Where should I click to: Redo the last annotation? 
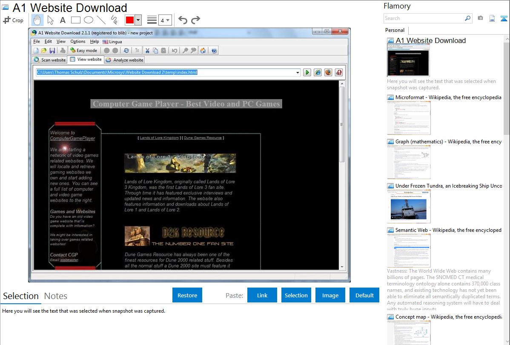point(195,20)
